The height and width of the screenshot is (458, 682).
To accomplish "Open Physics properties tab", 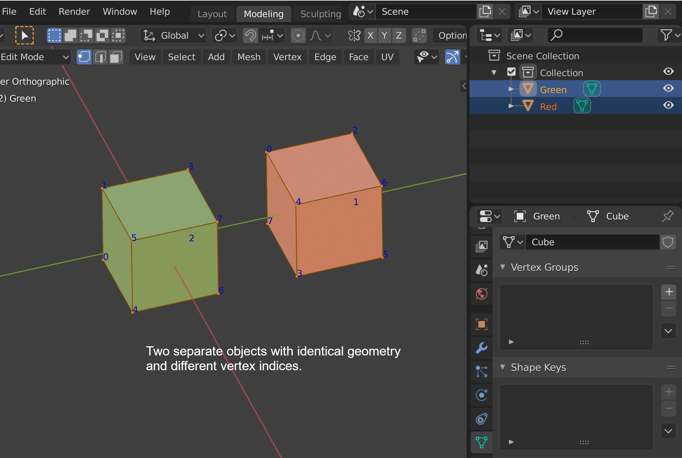I will [x=482, y=395].
